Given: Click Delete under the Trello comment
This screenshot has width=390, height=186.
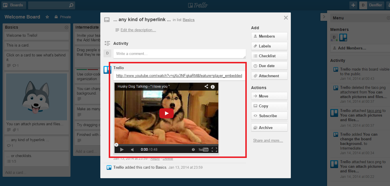Looking at the screenshot, I should click(x=168, y=159).
